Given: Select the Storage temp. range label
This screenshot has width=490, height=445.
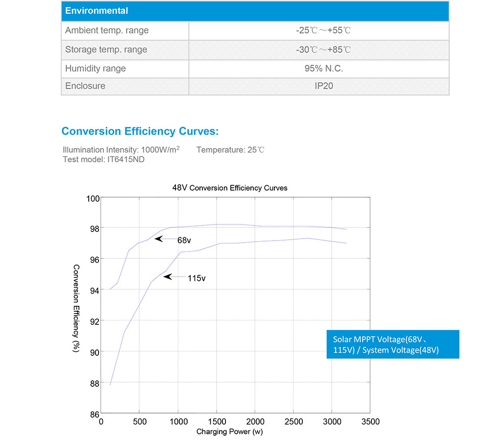Looking at the screenshot, I should (106, 49).
